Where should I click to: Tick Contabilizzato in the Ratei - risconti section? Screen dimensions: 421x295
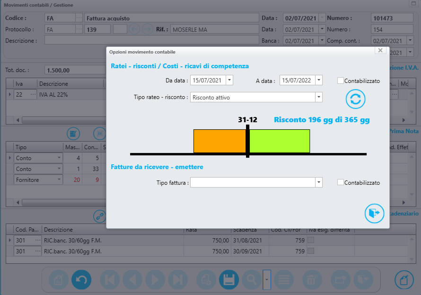[x=340, y=80]
